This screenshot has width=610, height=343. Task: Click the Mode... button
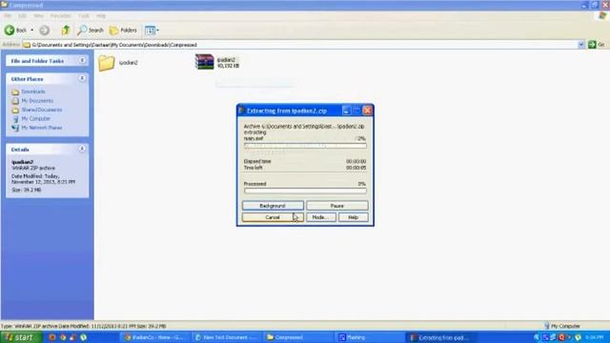click(x=321, y=217)
